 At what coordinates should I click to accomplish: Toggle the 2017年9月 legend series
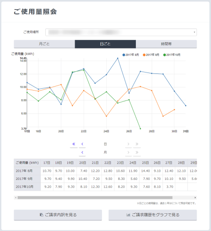click(151, 55)
